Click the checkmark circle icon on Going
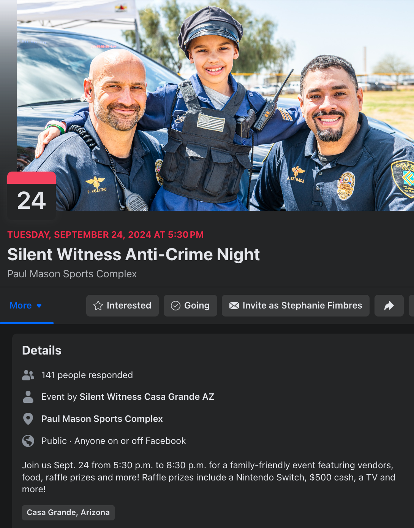The image size is (414, 528). (x=175, y=306)
